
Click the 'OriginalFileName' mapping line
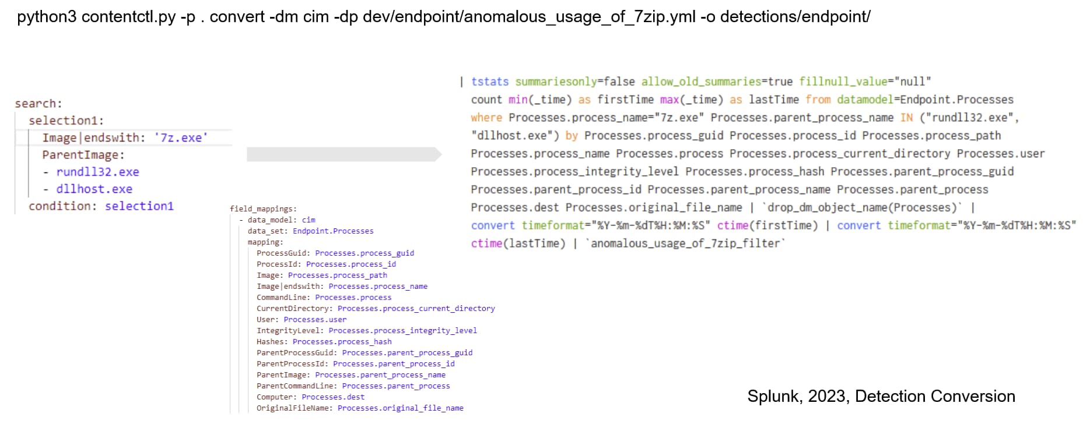(x=360, y=408)
